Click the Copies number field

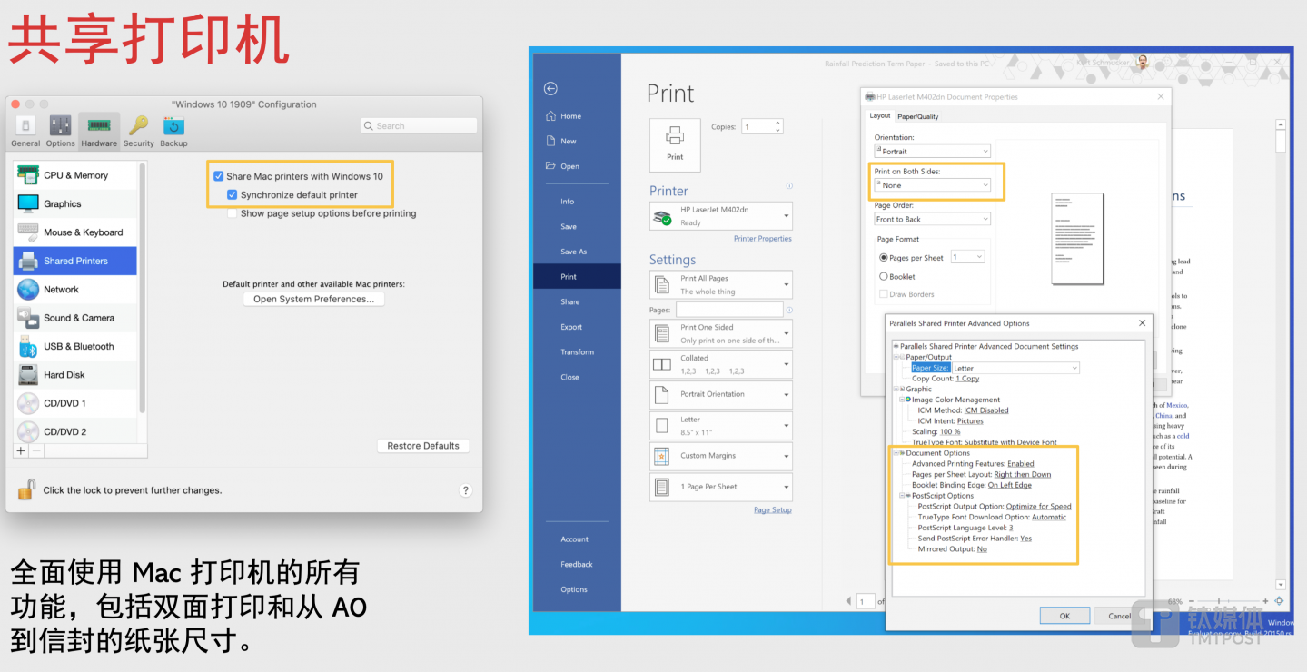pyautogui.click(x=761, y=127)
